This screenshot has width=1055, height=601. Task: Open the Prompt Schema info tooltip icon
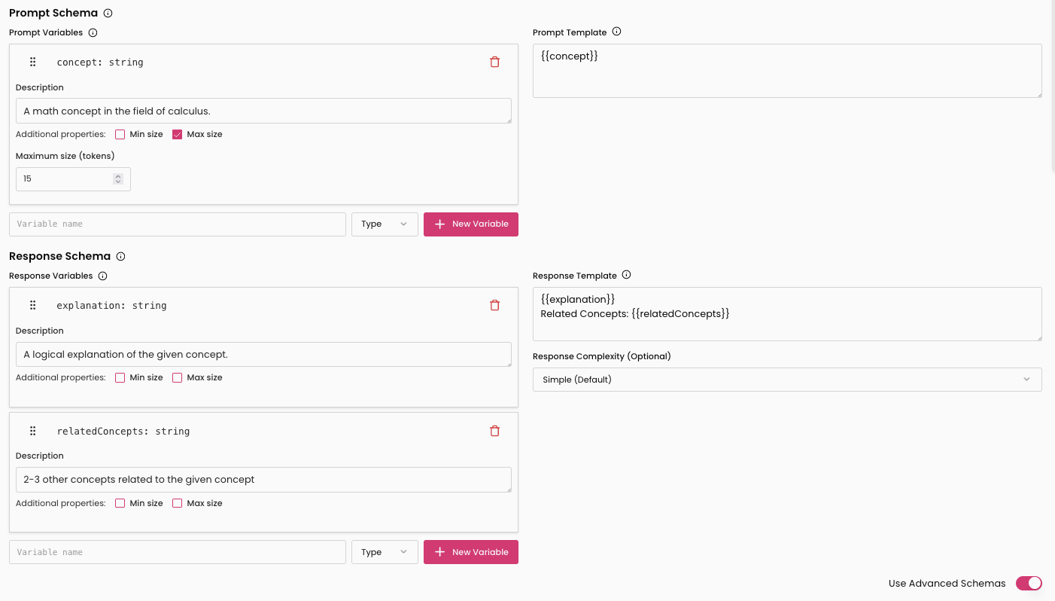pos(108,14)
